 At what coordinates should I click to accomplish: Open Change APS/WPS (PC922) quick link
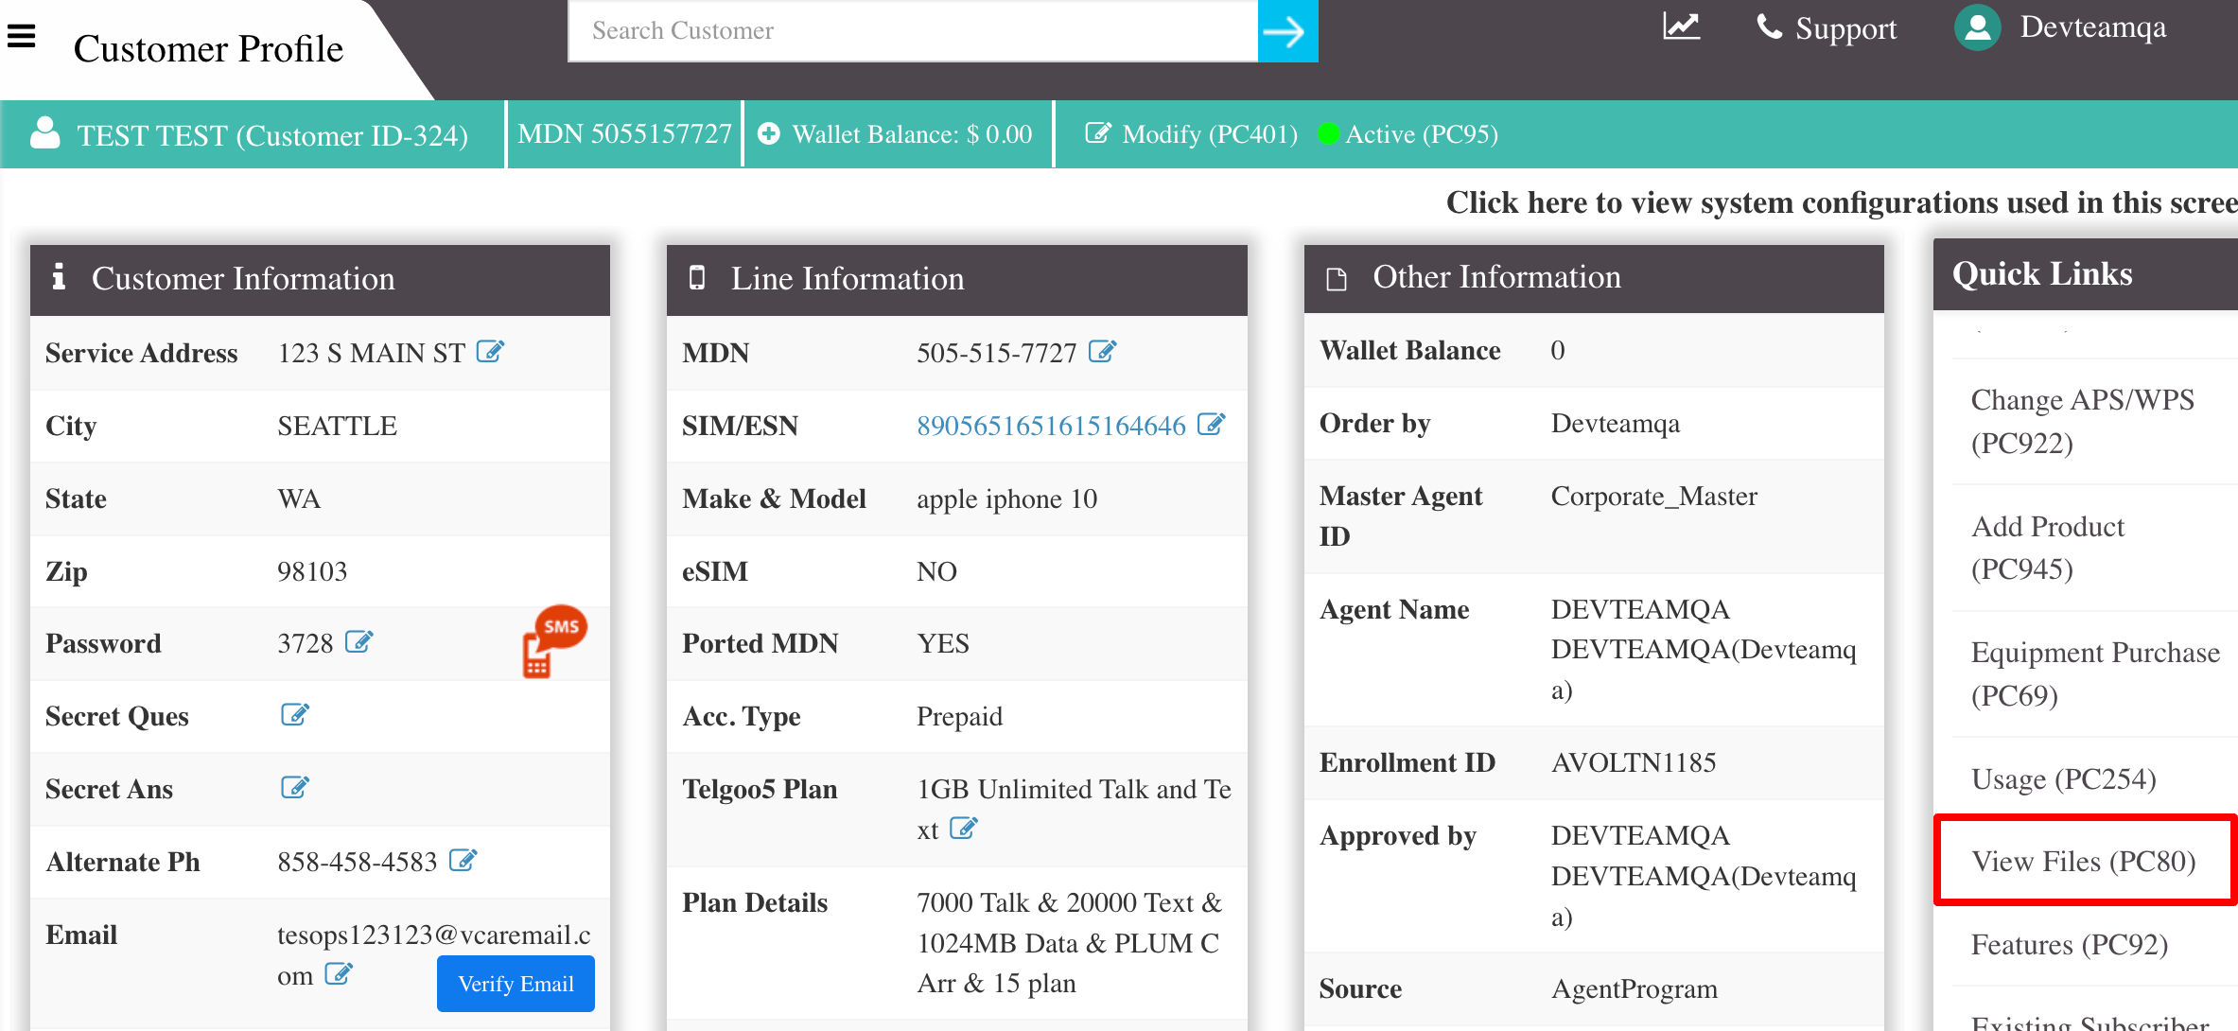[2083, 421]
